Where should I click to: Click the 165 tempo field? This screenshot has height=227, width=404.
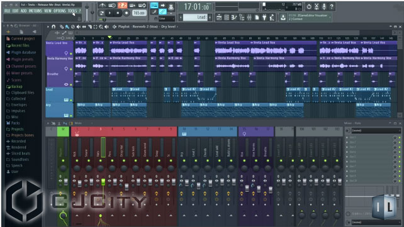coord(139,13)
